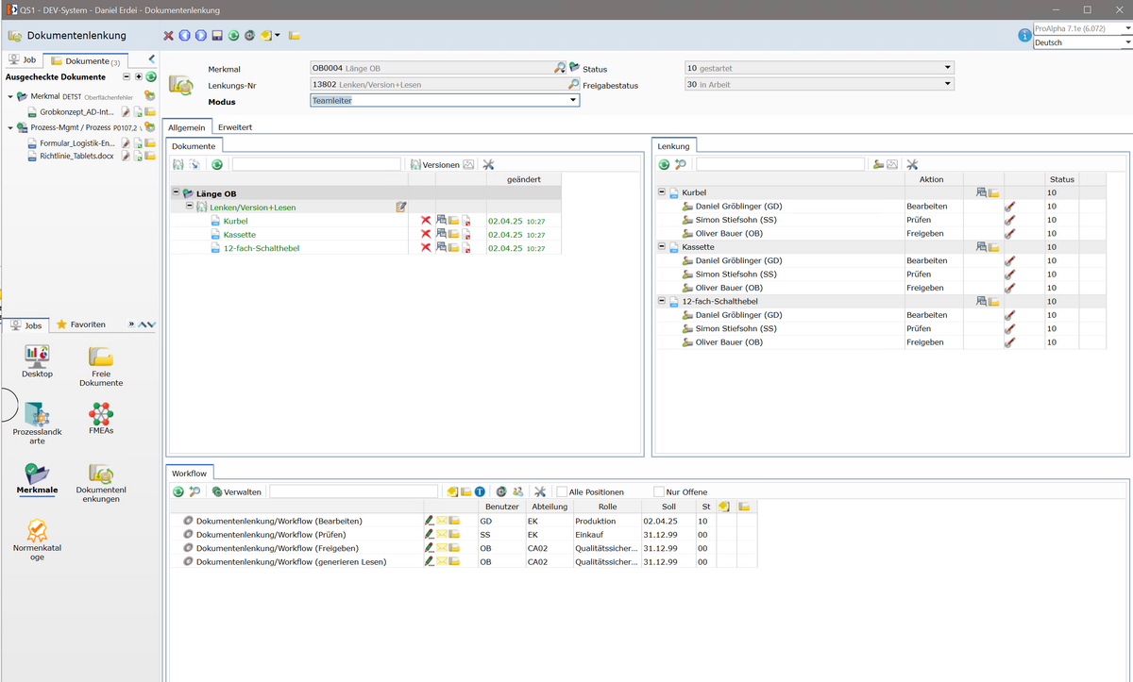Select the Allgemein tab

(187, 126)
